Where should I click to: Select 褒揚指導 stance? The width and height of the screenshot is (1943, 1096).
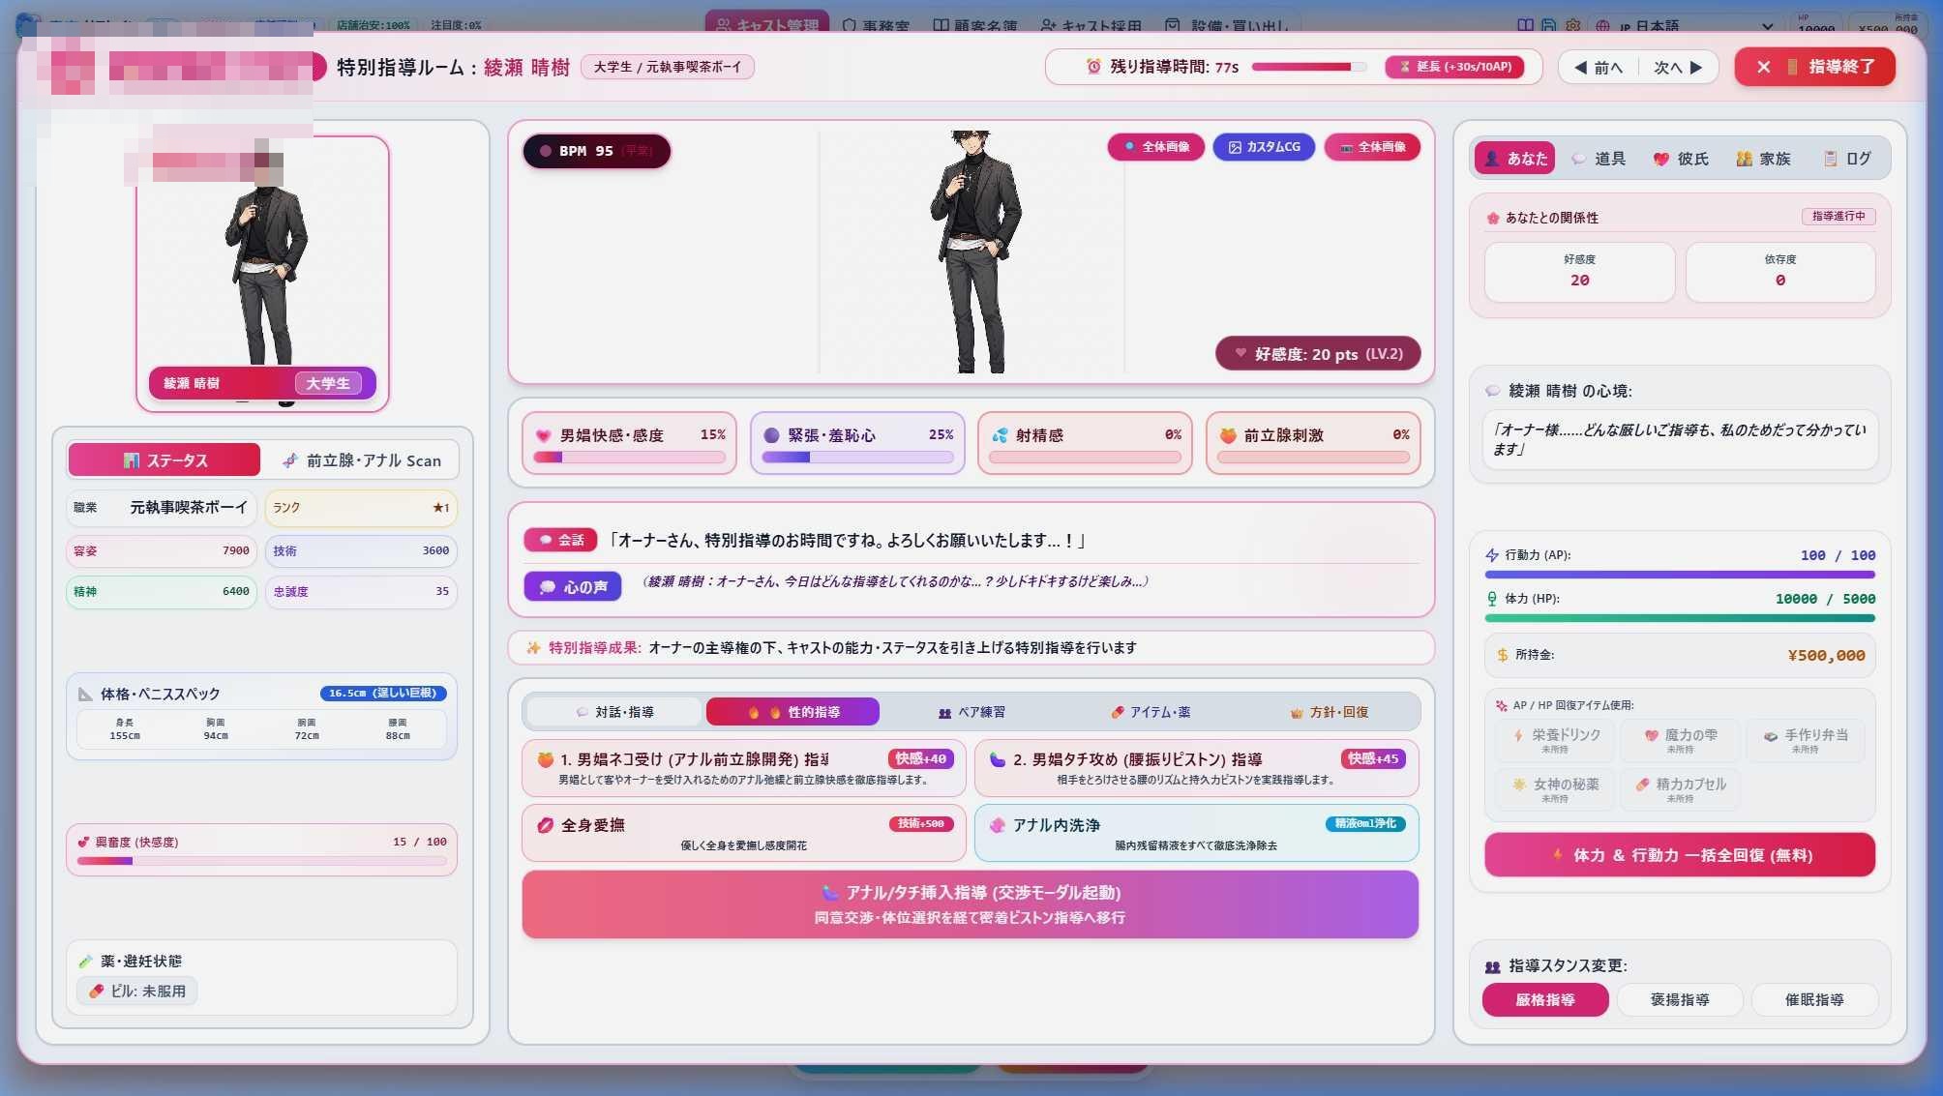click(x=1680, y=999)
